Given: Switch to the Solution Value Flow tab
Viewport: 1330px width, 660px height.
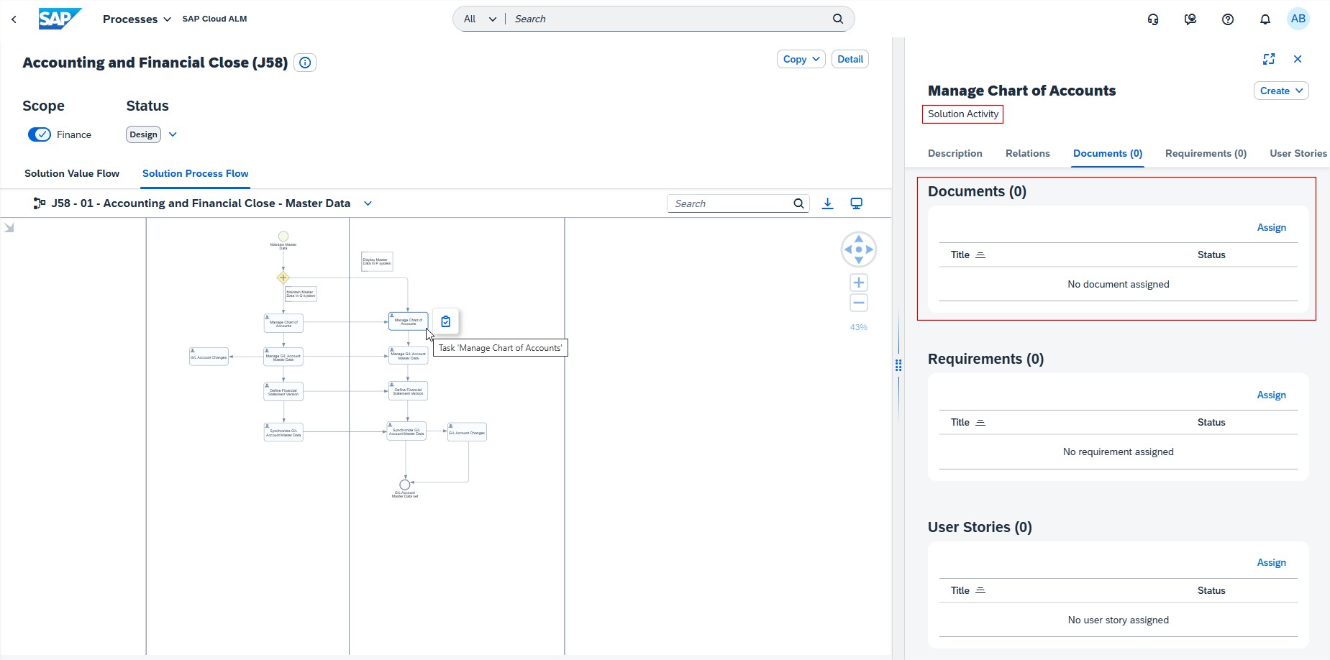Looking at the screenshot, I should [x=72, y=173].
